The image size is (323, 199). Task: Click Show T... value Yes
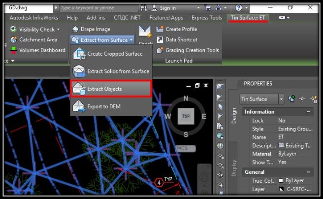coord(282,162)
